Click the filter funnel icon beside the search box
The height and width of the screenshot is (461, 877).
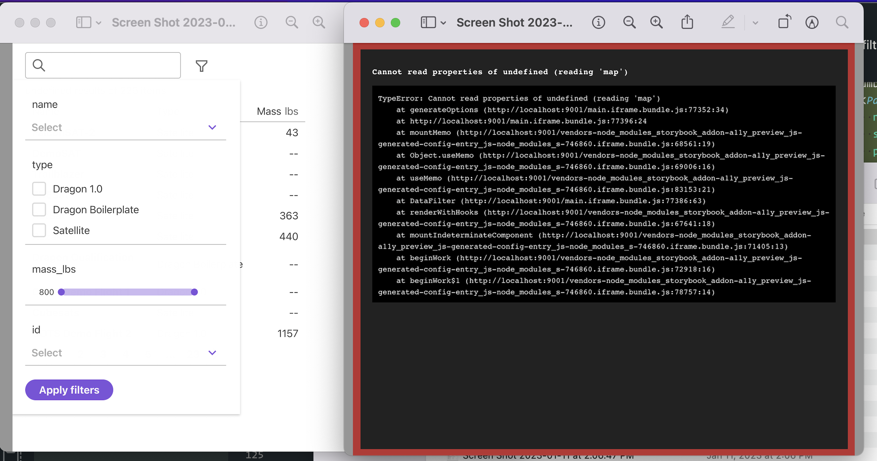tap(201, 66)
